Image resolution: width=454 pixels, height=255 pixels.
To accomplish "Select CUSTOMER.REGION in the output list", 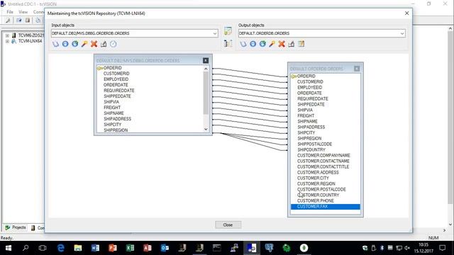I will tap(316, 183).
